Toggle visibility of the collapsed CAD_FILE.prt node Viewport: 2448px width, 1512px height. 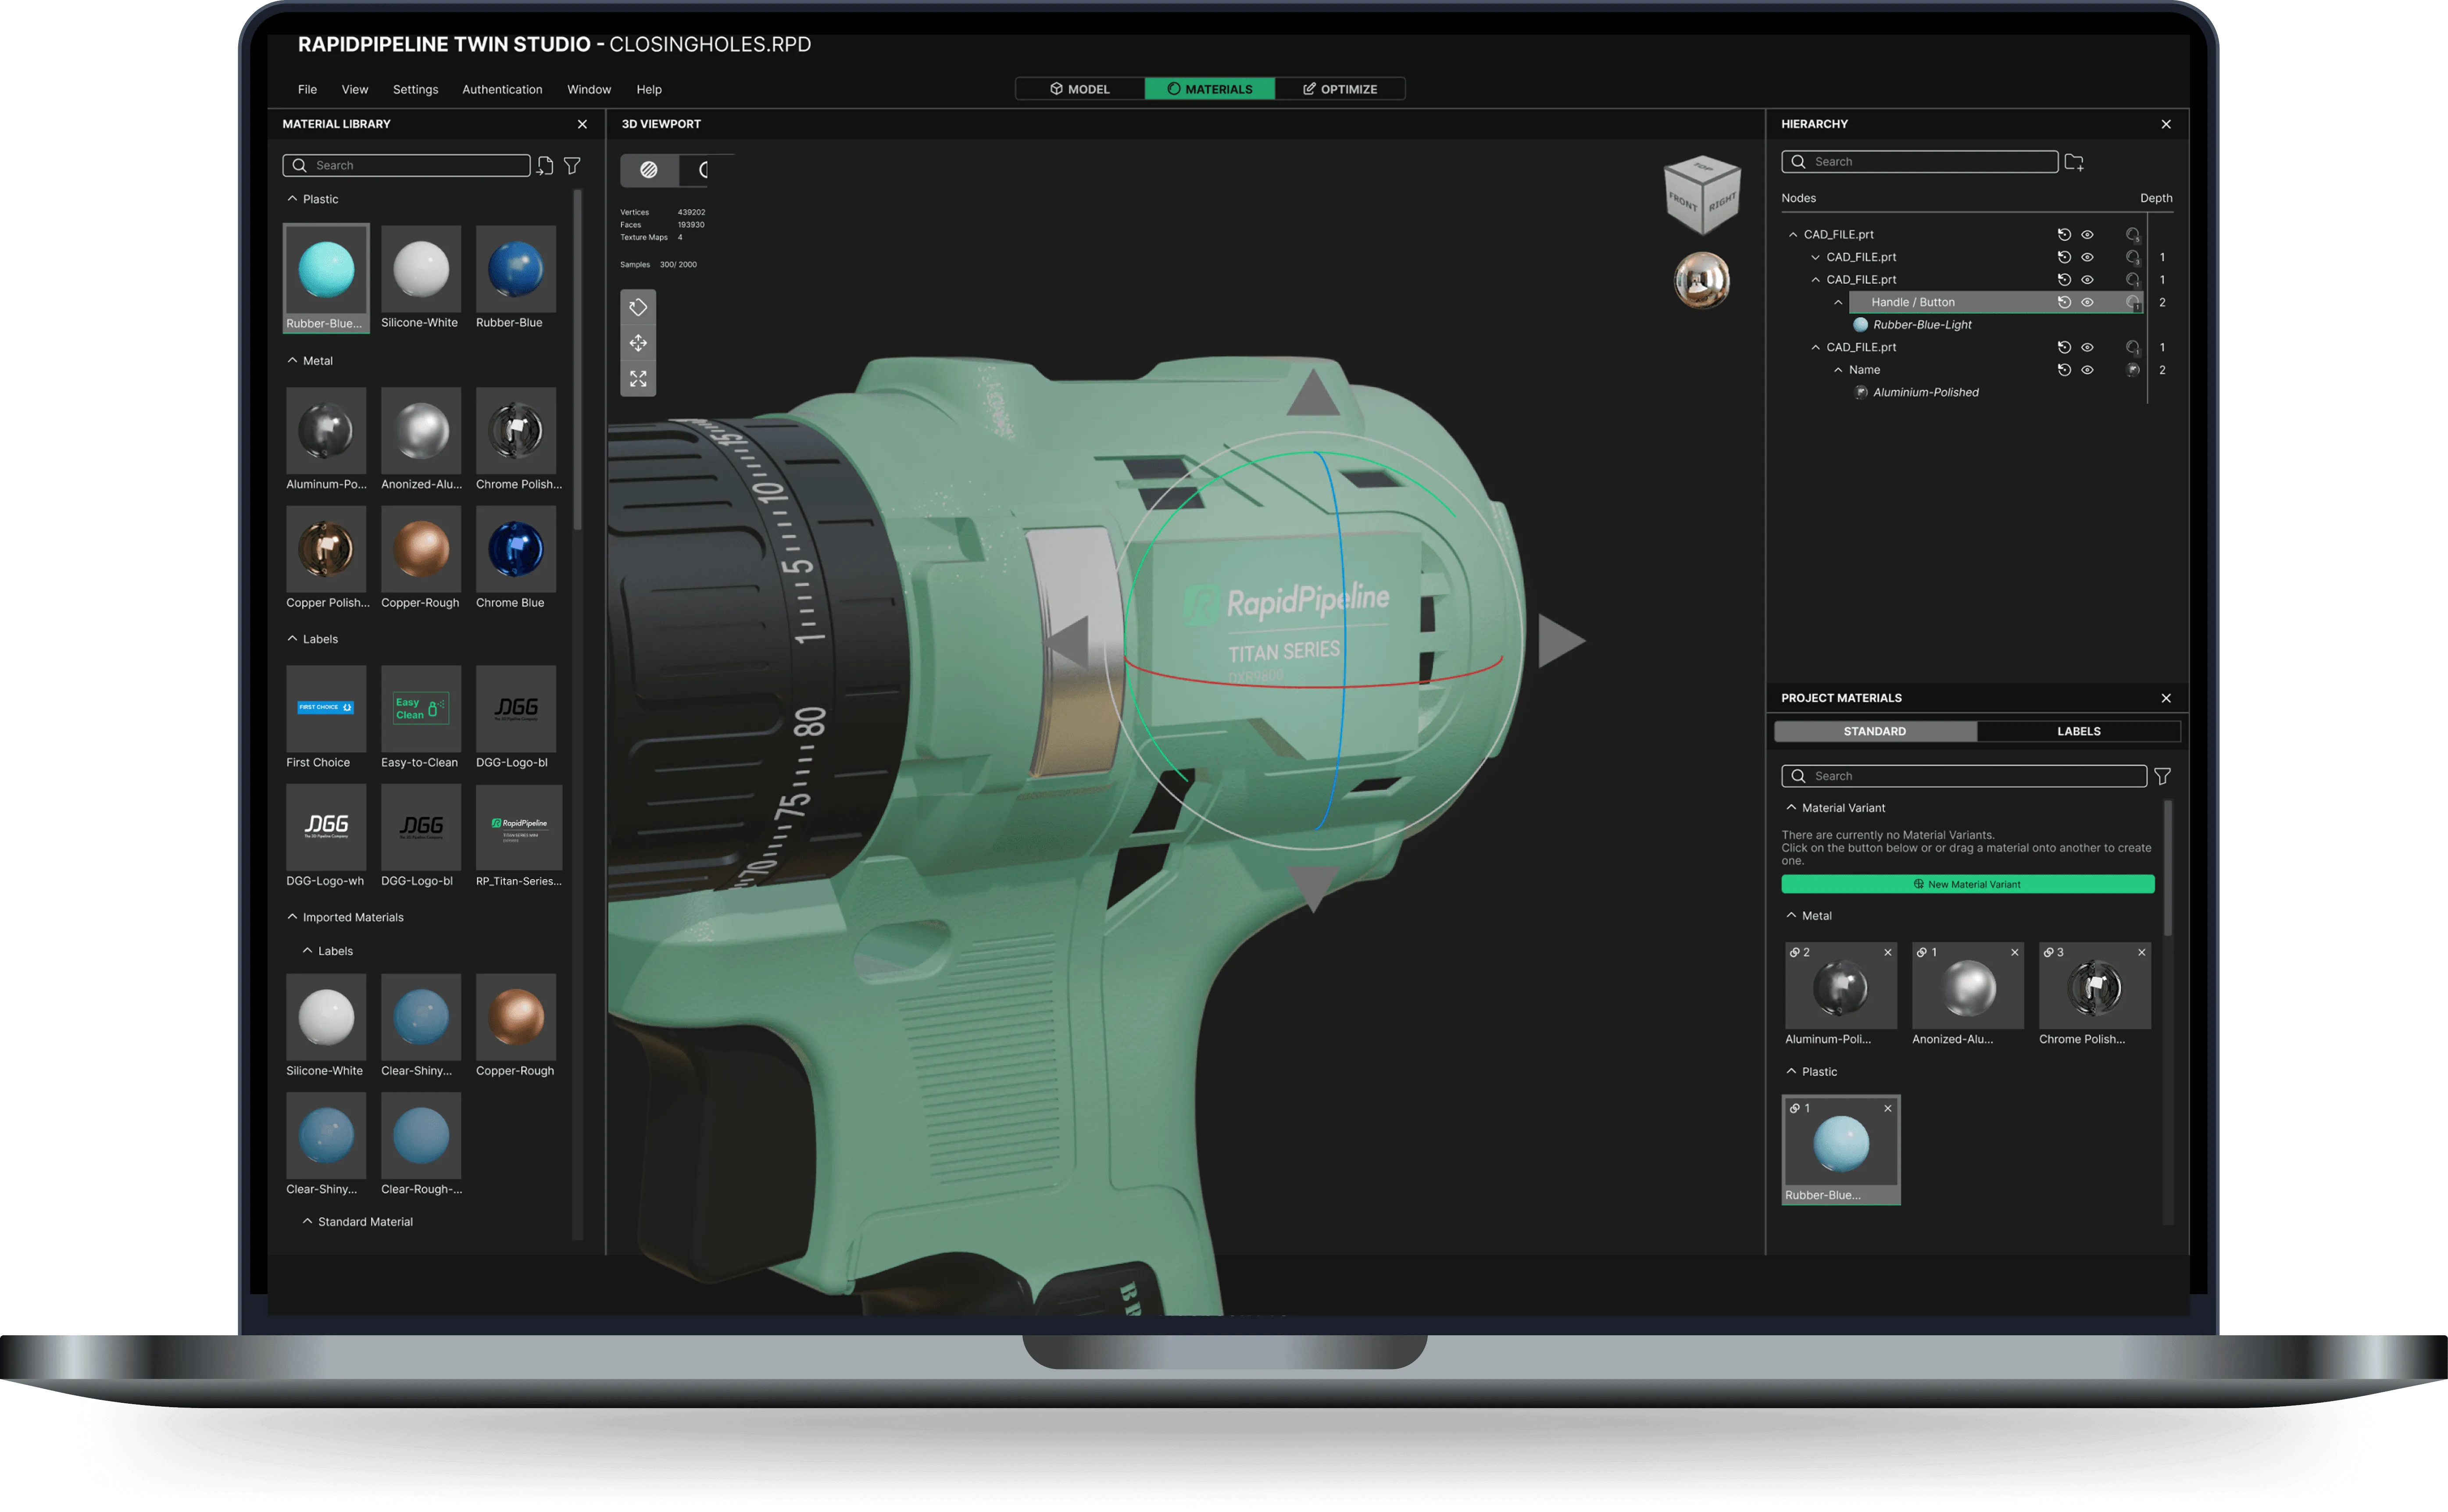tap(2088, 257)
